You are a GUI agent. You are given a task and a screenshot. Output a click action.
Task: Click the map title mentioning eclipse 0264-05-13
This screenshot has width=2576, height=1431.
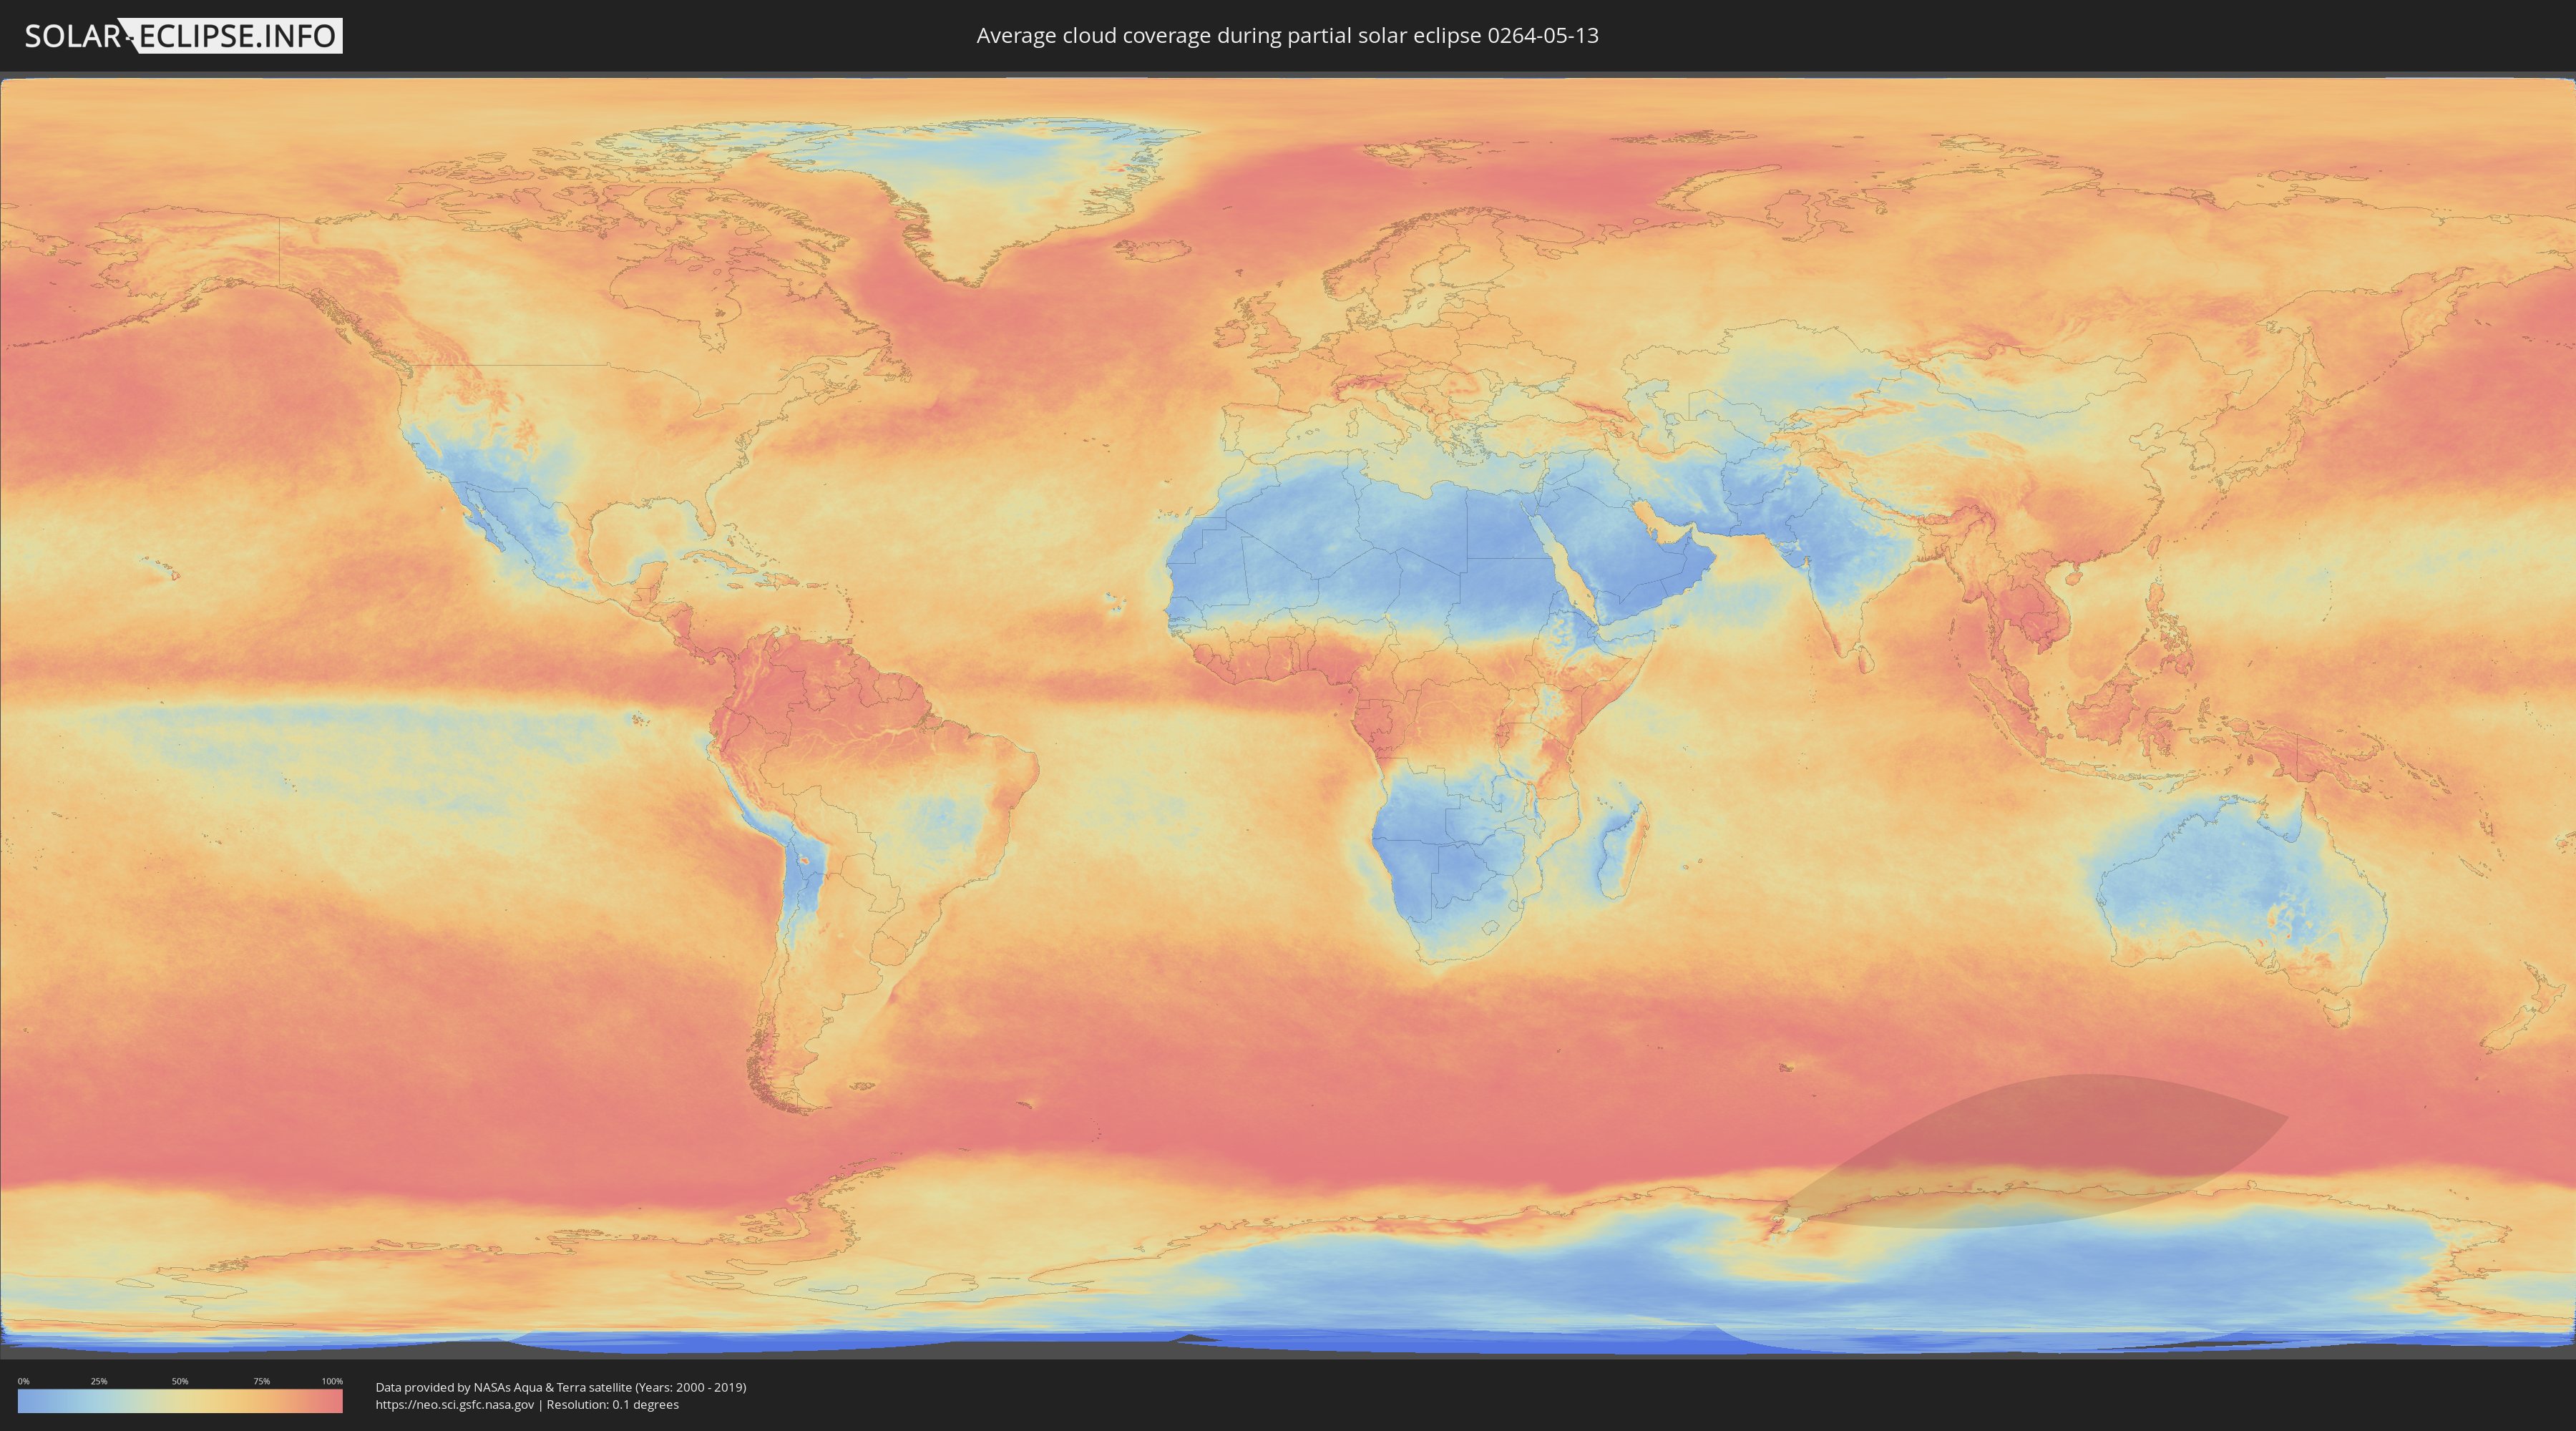(1287, 36)
